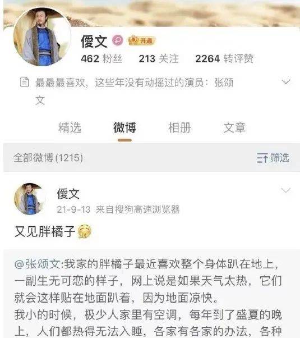Viewport: 300px width, 338px height.
Task: Expand the post options chevron menu
Action: (x=286, y=190)
